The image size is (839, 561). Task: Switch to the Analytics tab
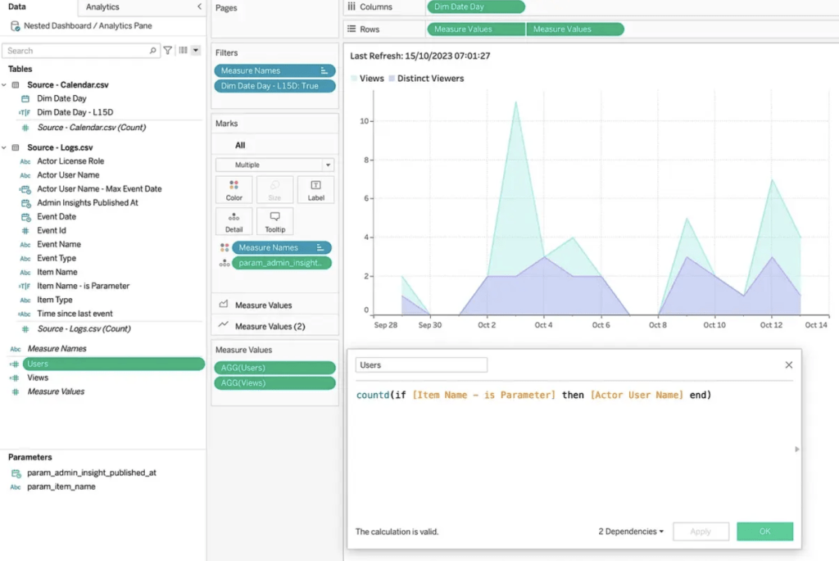tap(102, 7)
